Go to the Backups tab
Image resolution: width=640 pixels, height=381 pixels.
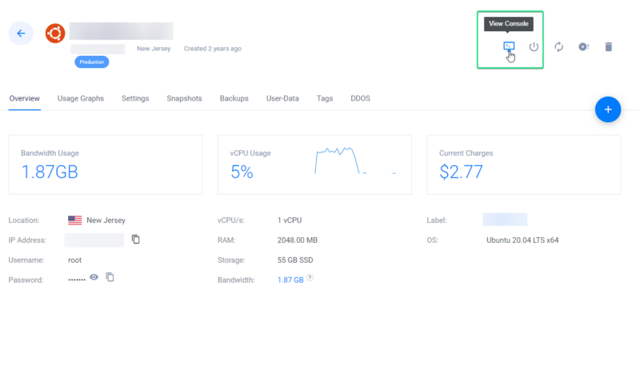coord(234,98)
